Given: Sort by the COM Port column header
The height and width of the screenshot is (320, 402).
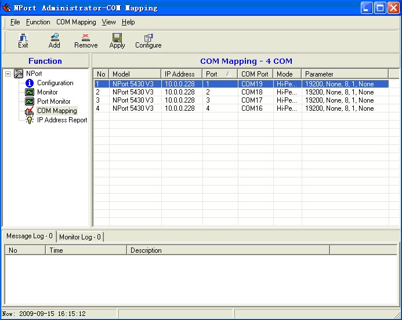Looking at the screenshot, I should pos(255,74).
